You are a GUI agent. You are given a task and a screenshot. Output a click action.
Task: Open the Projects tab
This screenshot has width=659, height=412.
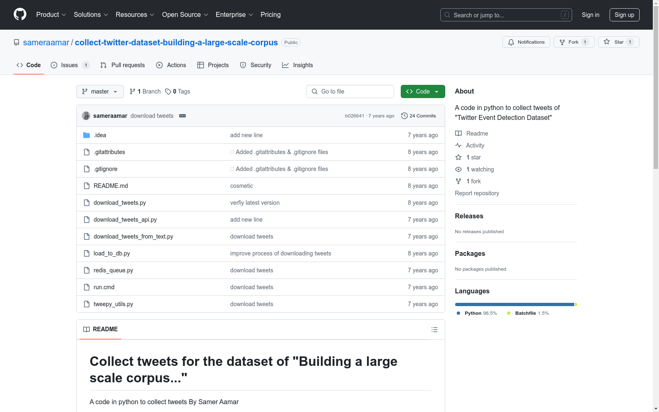213,65
